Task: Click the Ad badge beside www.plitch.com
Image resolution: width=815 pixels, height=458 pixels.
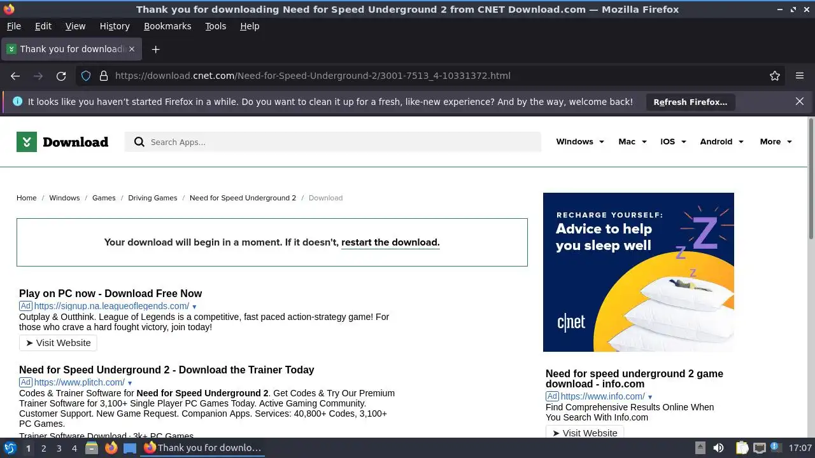Action: pyautogui.click(x=25, y=382)
